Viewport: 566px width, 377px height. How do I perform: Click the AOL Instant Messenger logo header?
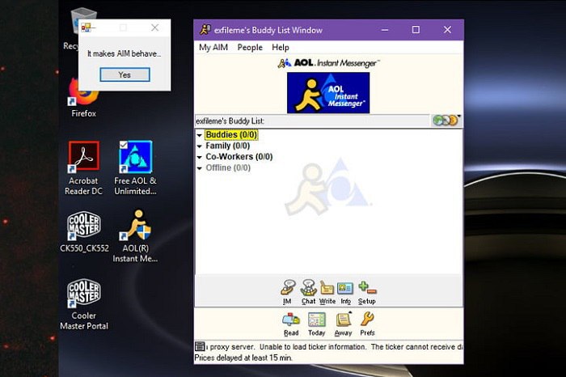328,63
